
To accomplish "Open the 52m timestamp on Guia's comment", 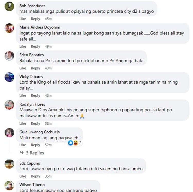I will (x=48, y=145).
